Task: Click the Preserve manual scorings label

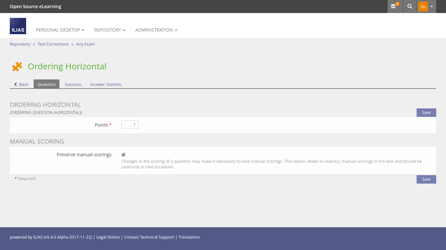Action: tap(84, 155)
